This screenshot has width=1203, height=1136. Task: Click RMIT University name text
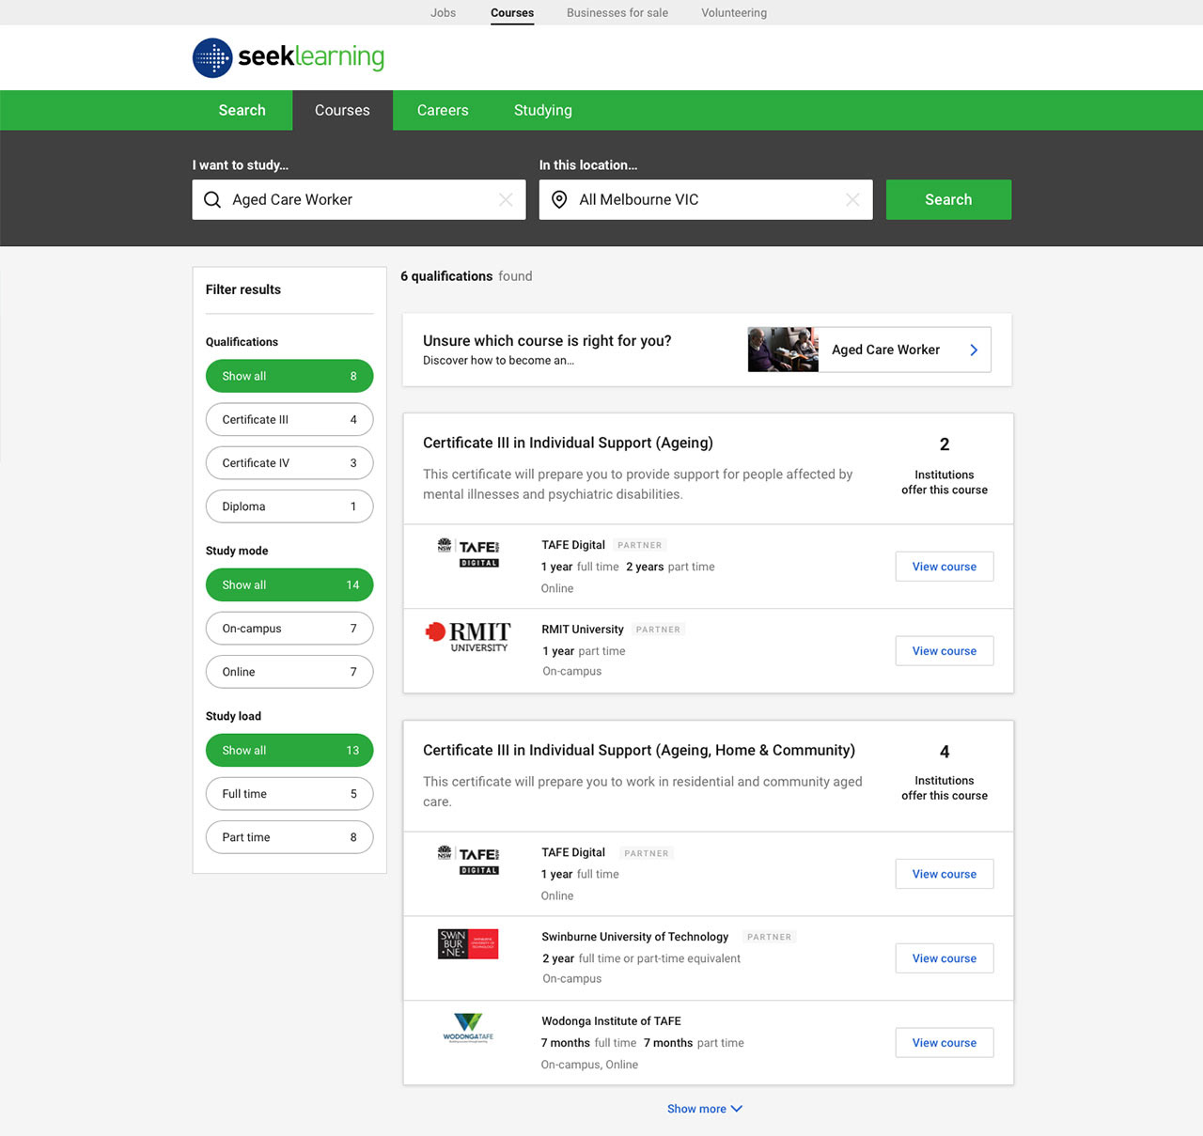point(583,630)
